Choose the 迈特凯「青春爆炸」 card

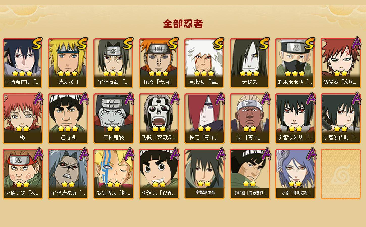point(250,174)
